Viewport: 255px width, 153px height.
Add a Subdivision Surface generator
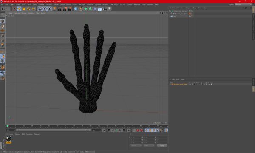click(85, 9)
